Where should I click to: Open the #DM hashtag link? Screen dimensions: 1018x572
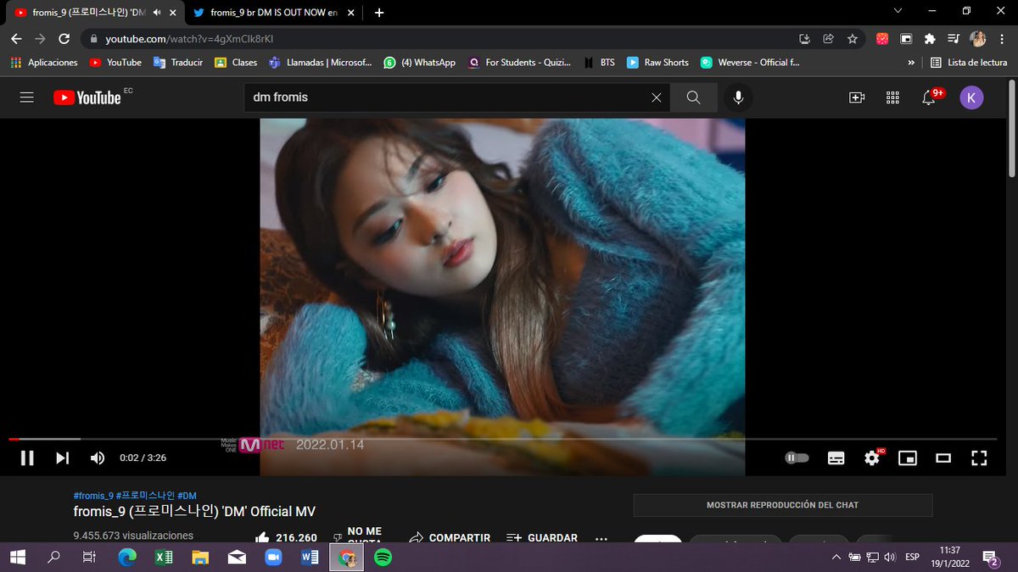[187, 496]
